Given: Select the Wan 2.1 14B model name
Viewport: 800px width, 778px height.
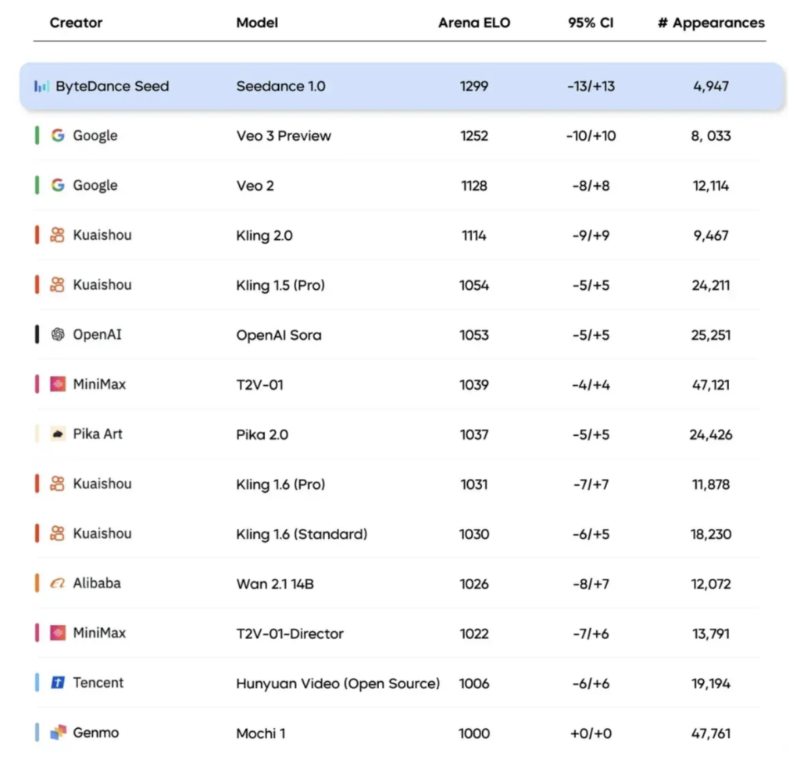Looking at the screenshot, I should pyautogui.click(x=275, y=583).
